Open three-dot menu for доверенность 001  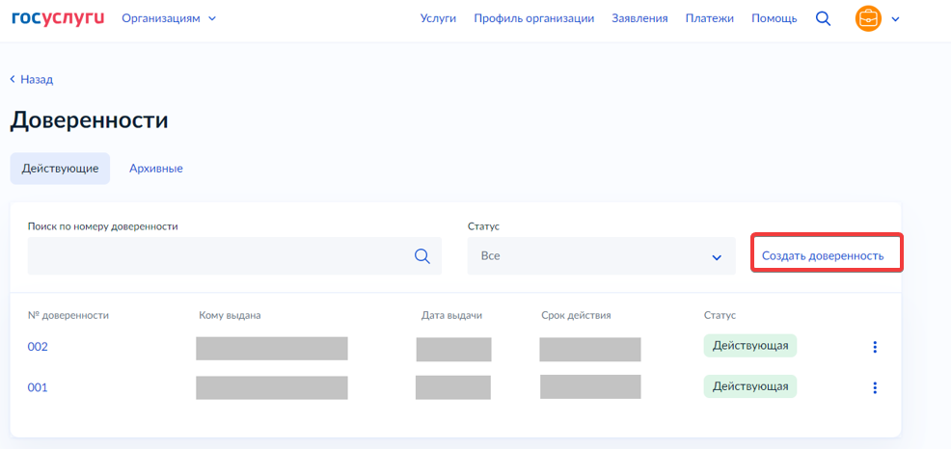click(x=875, y=387)
